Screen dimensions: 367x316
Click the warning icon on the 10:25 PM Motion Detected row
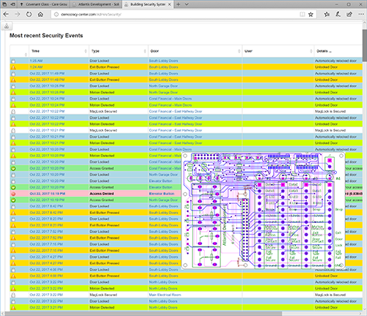[x=13, y=92]
